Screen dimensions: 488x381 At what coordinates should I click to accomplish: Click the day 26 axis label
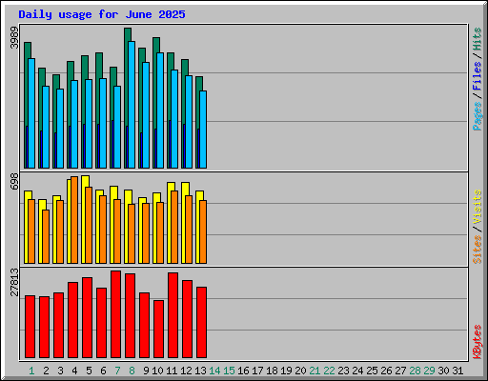pyautogui.click(x=386, y=371)
